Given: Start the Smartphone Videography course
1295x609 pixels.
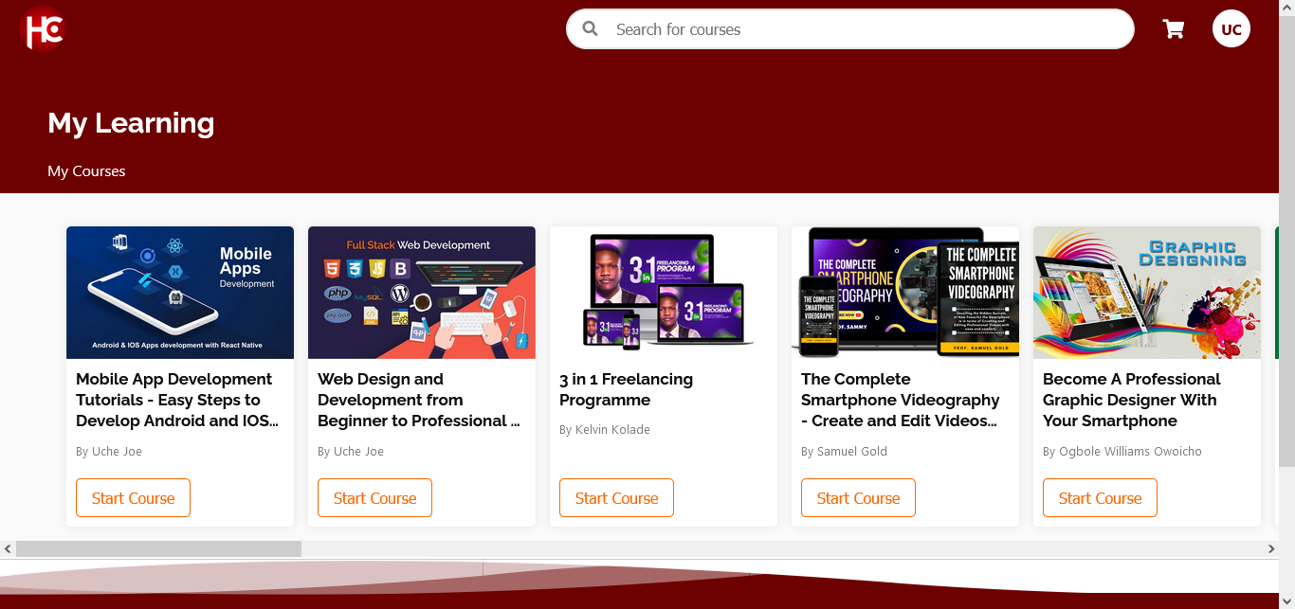Looking at the screenshot, I should [858, 498].
